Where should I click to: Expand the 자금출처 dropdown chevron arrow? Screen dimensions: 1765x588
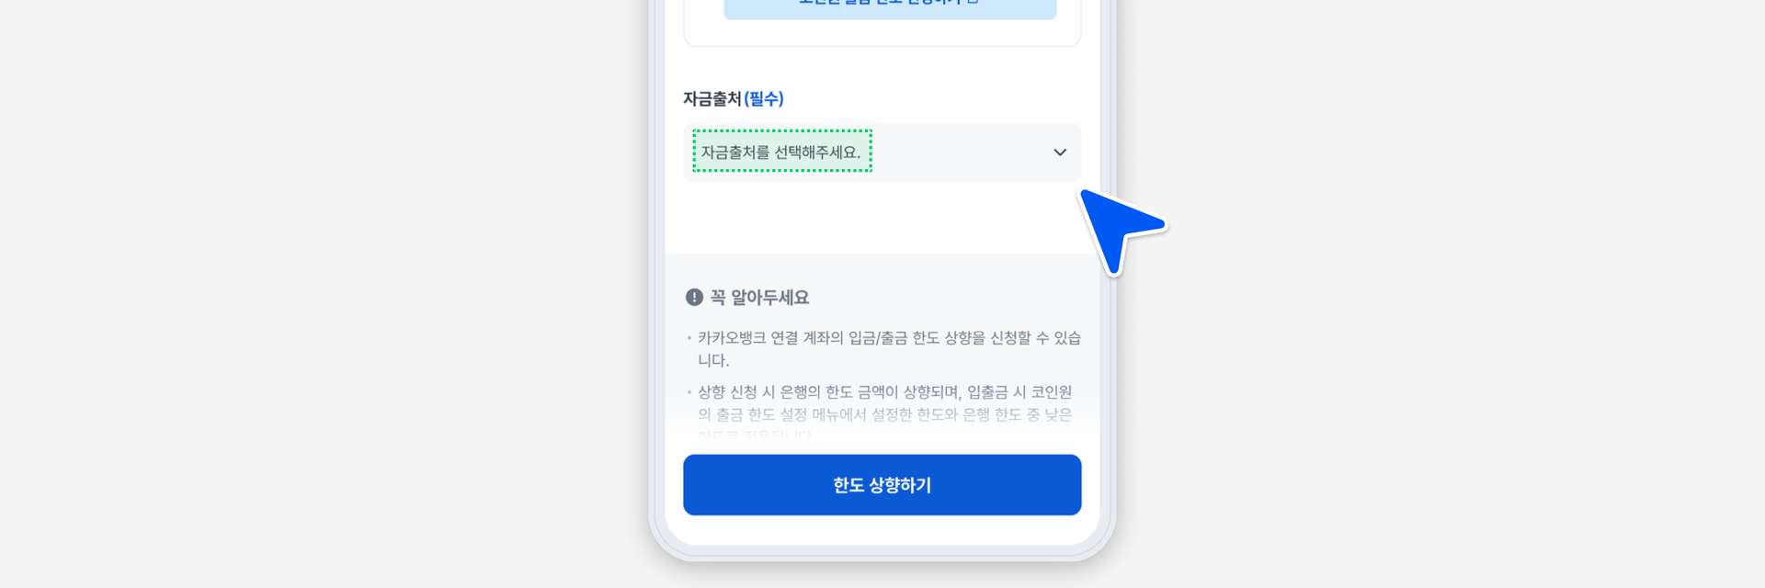(x=1060, y=153)
